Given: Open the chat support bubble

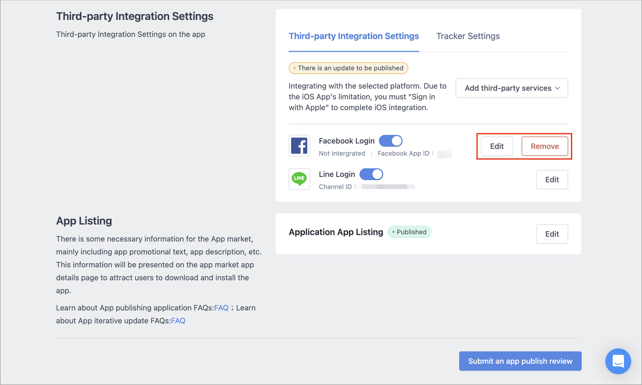Looking at the screenshot, I should click(618, 361).
